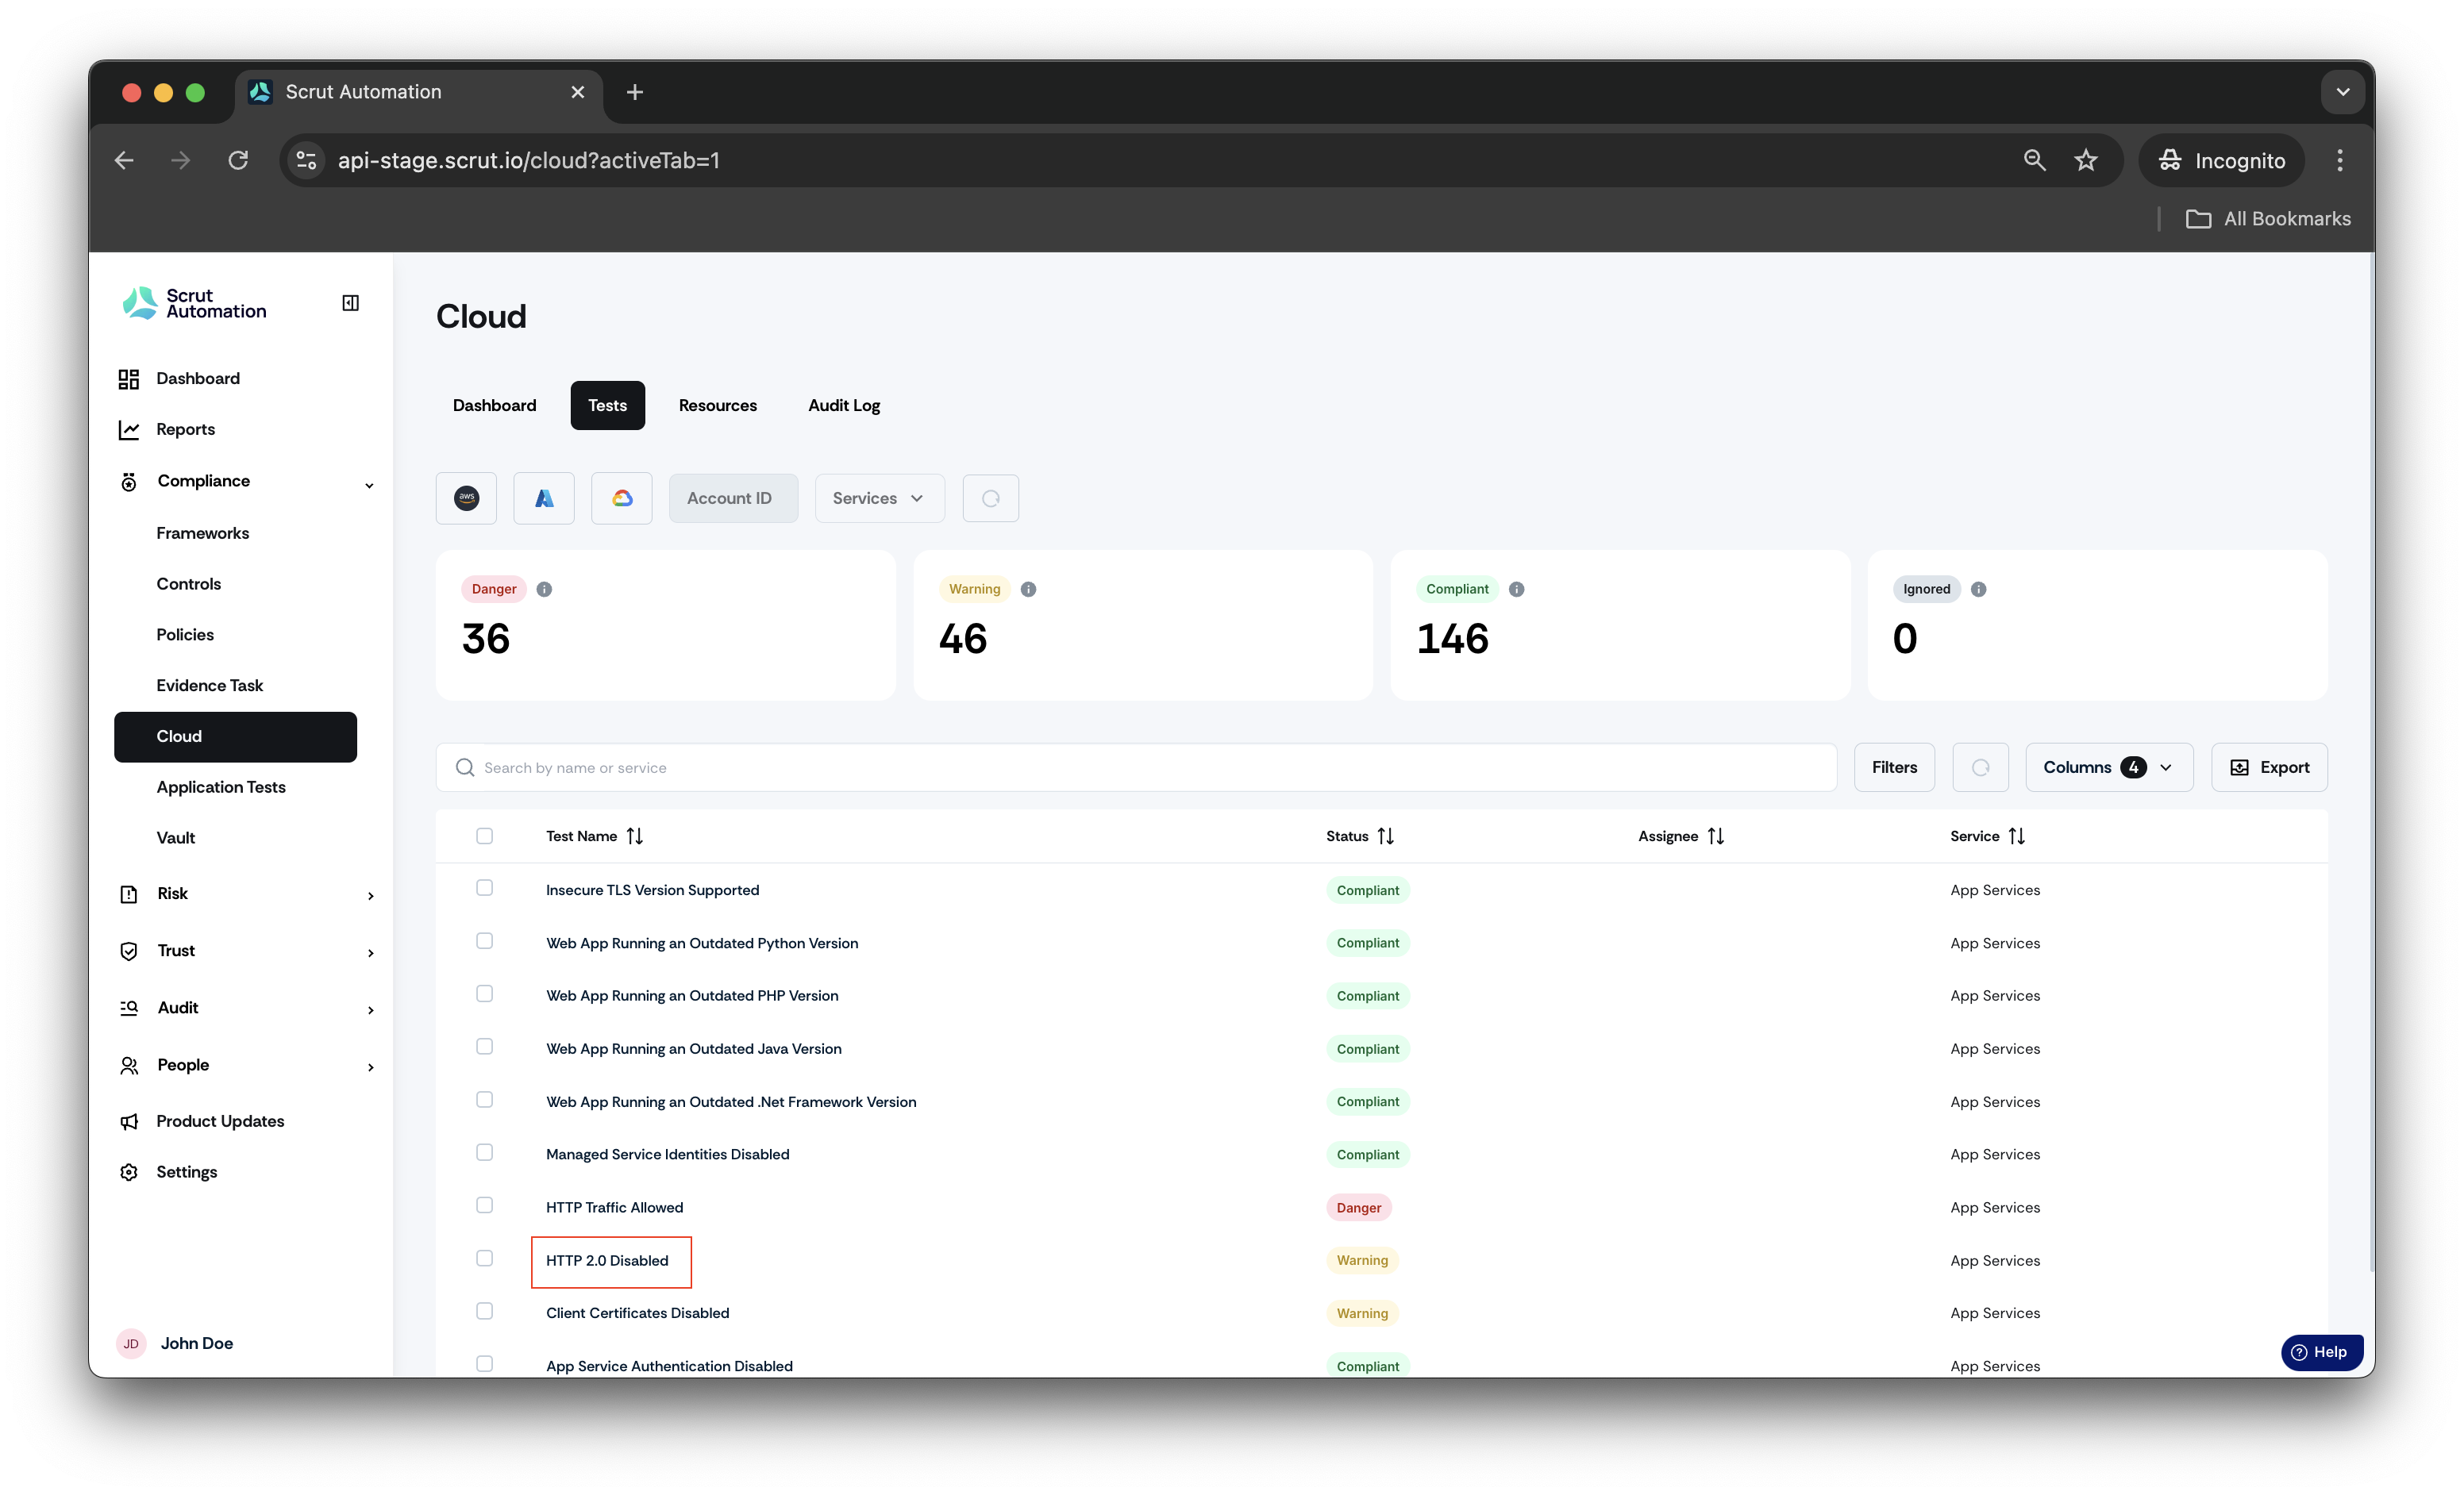Switch to the Audit Log tab
Viewport: 2464px width, 1495px height.
point(844,405)
